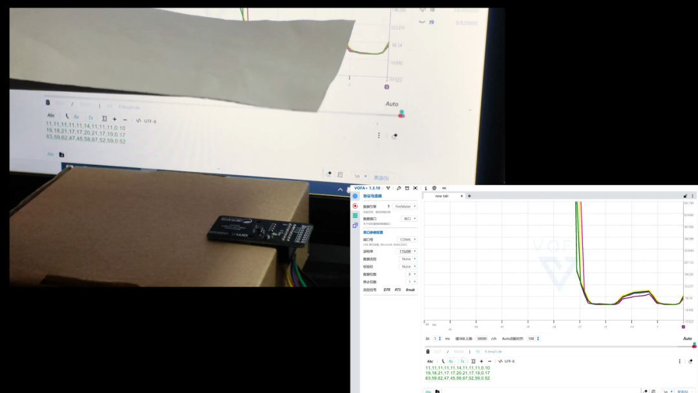
Task: Open the green data list sidebar icon
Action: click(x=355, y=215)
